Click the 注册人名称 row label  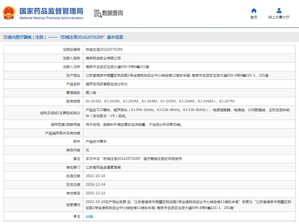pos(71,58)
